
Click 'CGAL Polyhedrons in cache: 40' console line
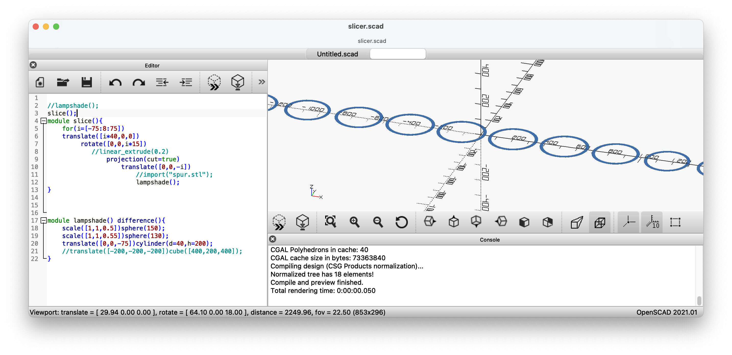click(319, 250)
